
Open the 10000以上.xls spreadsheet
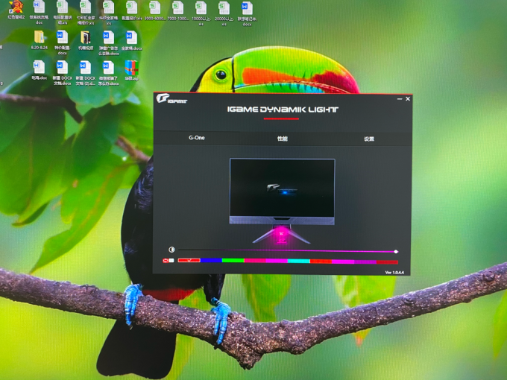pyautogui.click(x=201, y=13)
